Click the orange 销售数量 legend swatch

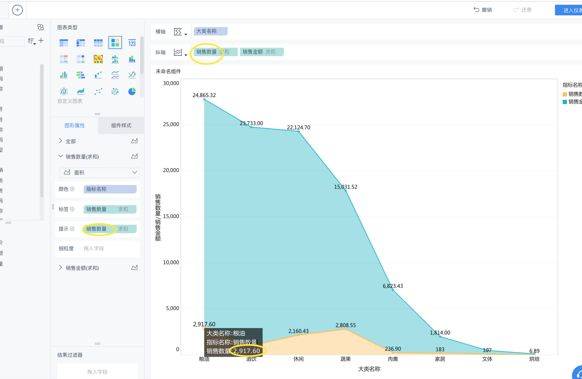565,94
